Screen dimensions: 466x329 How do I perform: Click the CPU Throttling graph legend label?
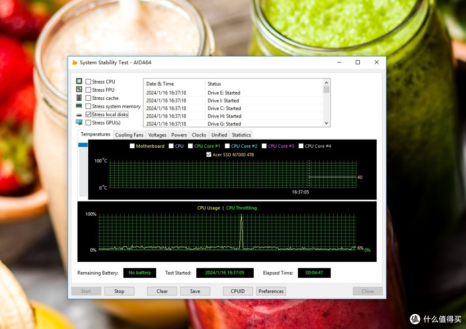tap(242, 208)
